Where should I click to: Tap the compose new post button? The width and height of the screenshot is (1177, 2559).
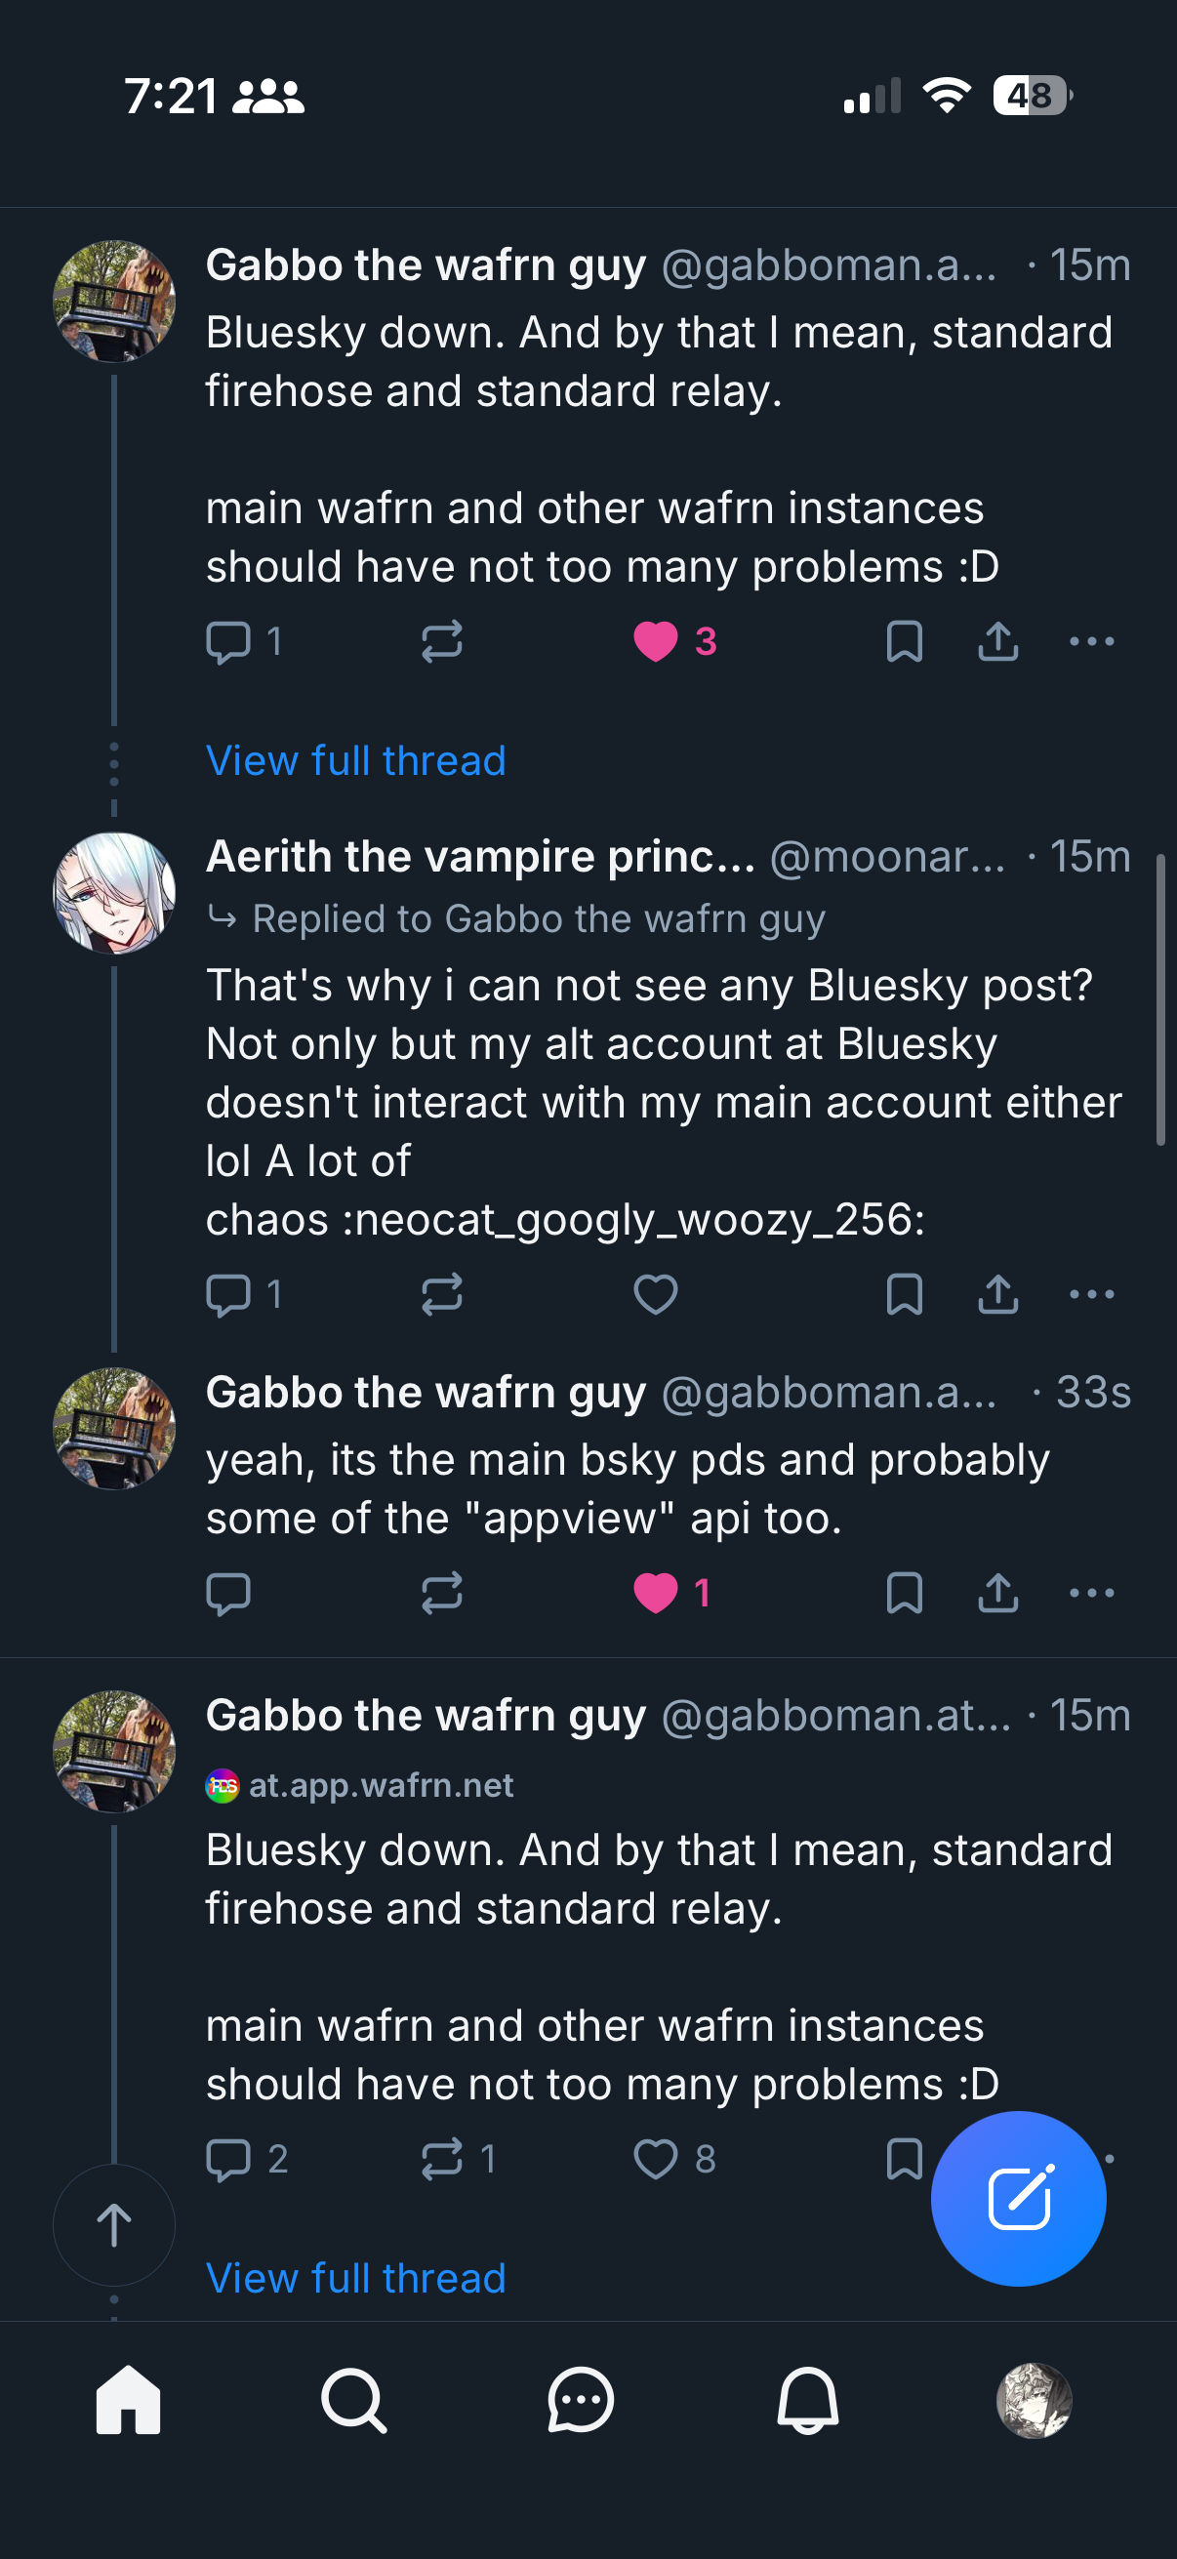pos(1017,2198)
